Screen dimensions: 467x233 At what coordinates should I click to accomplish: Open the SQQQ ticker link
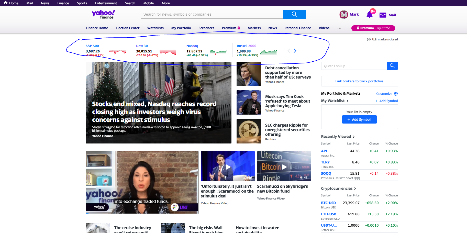pos(326,174)
